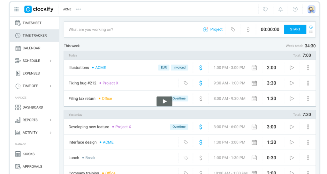Open EXPENSES in the sidebar
327x174 pixels.
tap(34, 73)
